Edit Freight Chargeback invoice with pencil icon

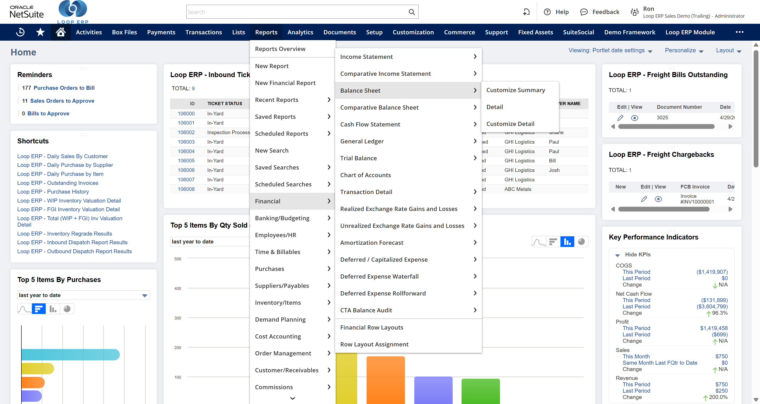tap(644, 199)
